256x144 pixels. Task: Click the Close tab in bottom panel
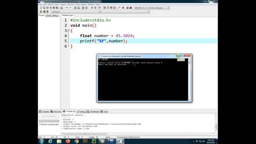(104, 112)
